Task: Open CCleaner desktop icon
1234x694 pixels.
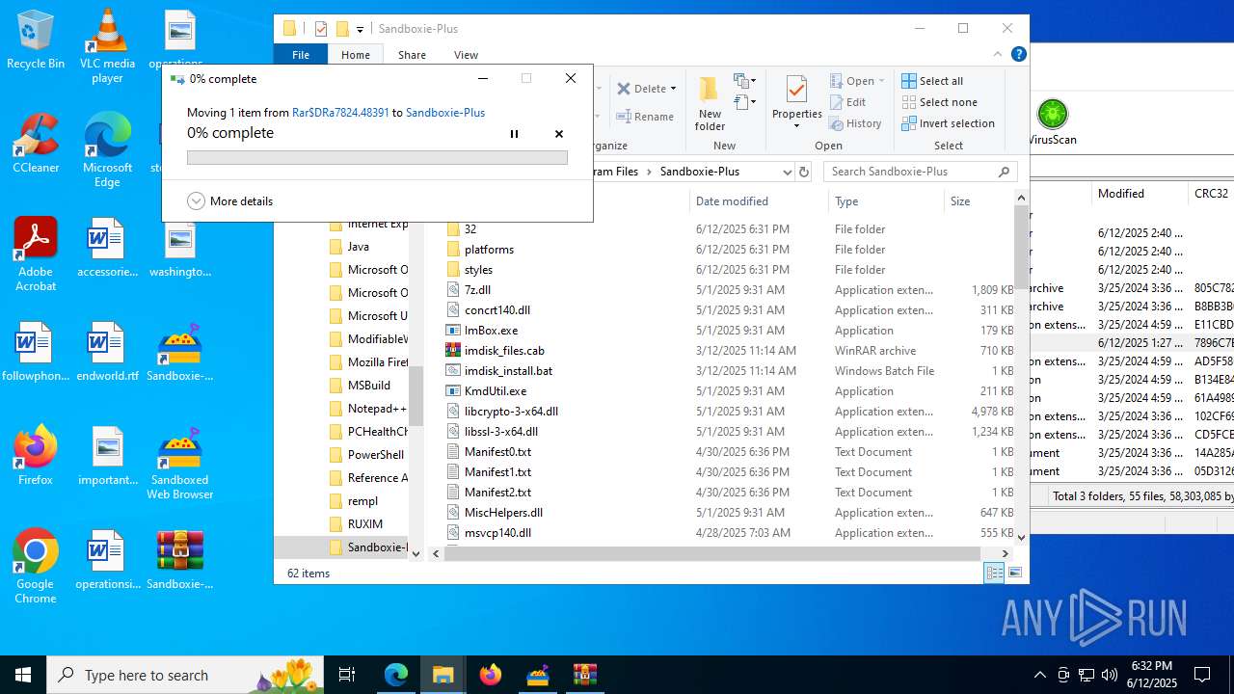Action: coord(36,144)
